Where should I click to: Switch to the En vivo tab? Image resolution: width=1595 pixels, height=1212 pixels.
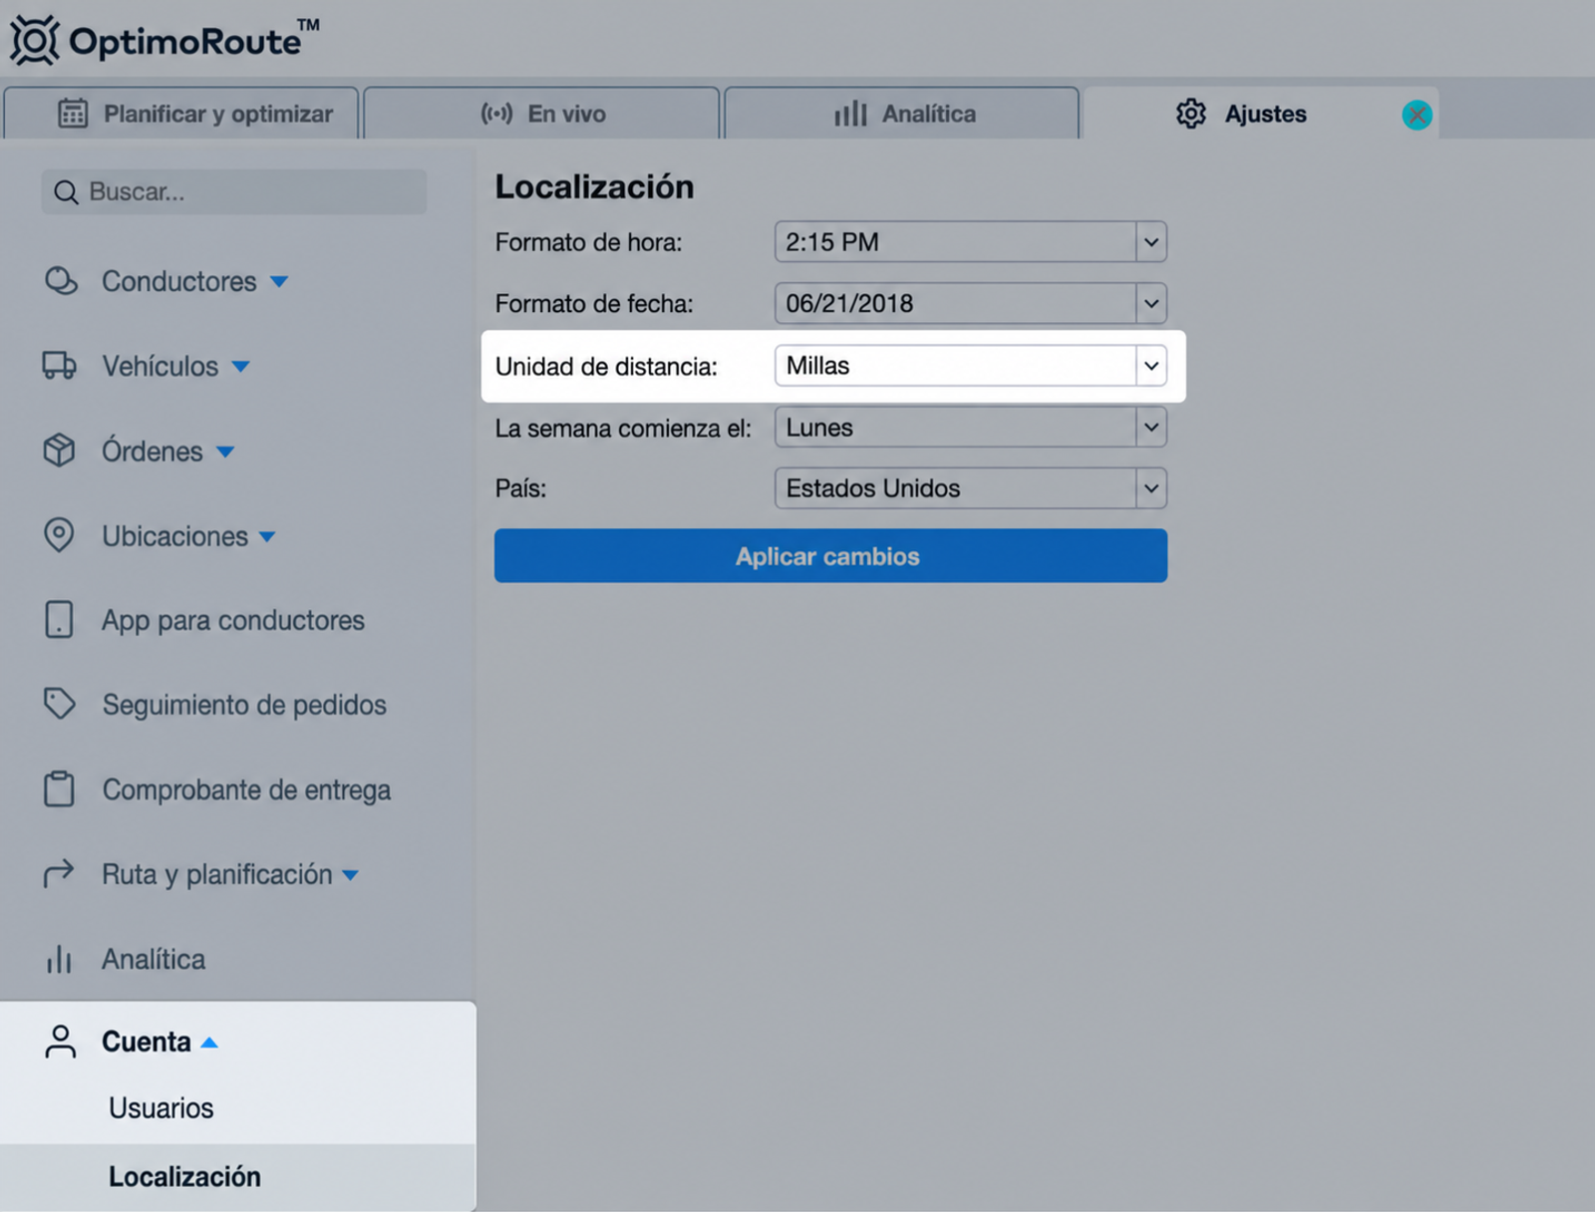tap(541, 114)
